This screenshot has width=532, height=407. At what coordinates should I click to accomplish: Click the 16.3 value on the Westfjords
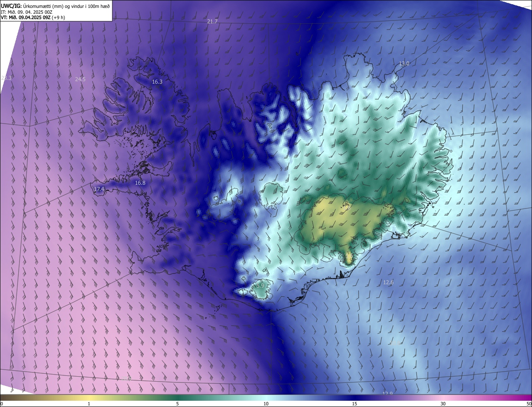pos(157,82)
